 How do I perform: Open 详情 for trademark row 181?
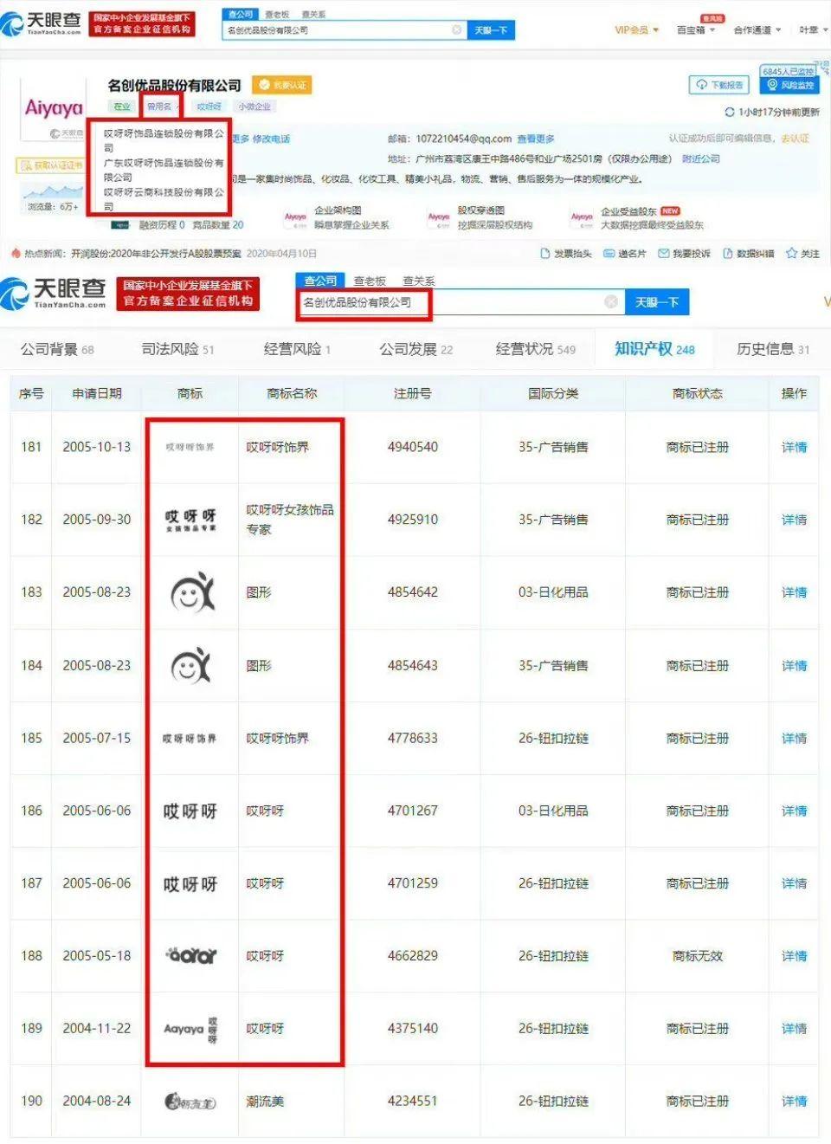(794, 447)
